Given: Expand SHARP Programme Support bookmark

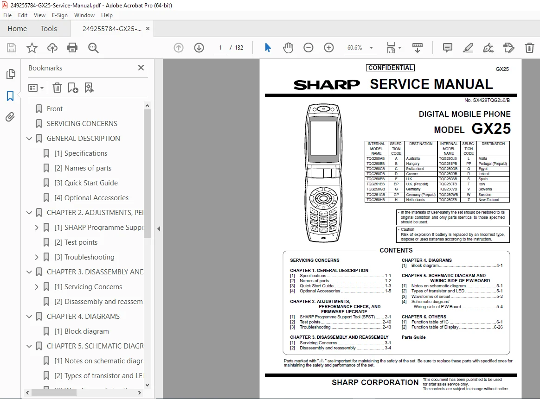Looking at the screenshot, I should pyautogui.click(x=37, y=228).
